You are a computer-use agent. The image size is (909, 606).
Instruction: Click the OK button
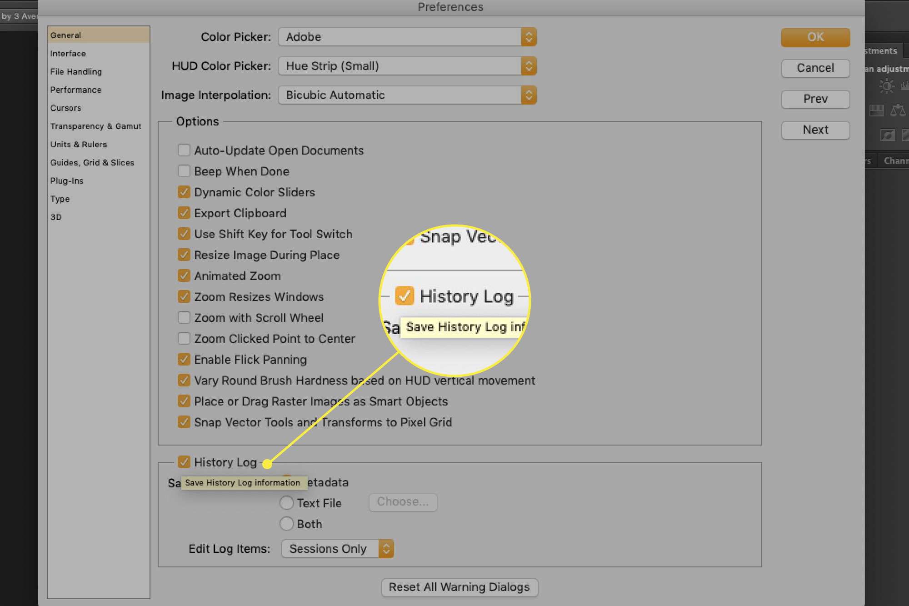(x=815, y=37)
